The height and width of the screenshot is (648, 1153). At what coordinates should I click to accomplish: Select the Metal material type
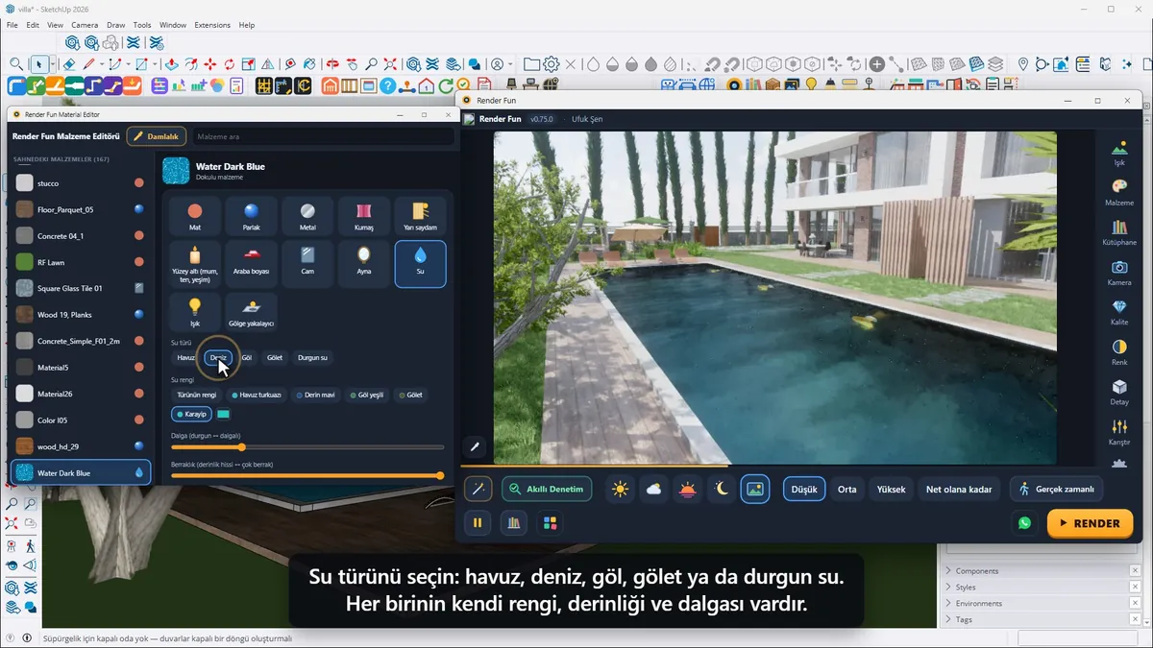click(307, 216)
